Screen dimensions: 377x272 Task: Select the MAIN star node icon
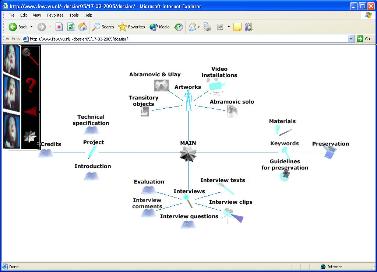[188, 154]
